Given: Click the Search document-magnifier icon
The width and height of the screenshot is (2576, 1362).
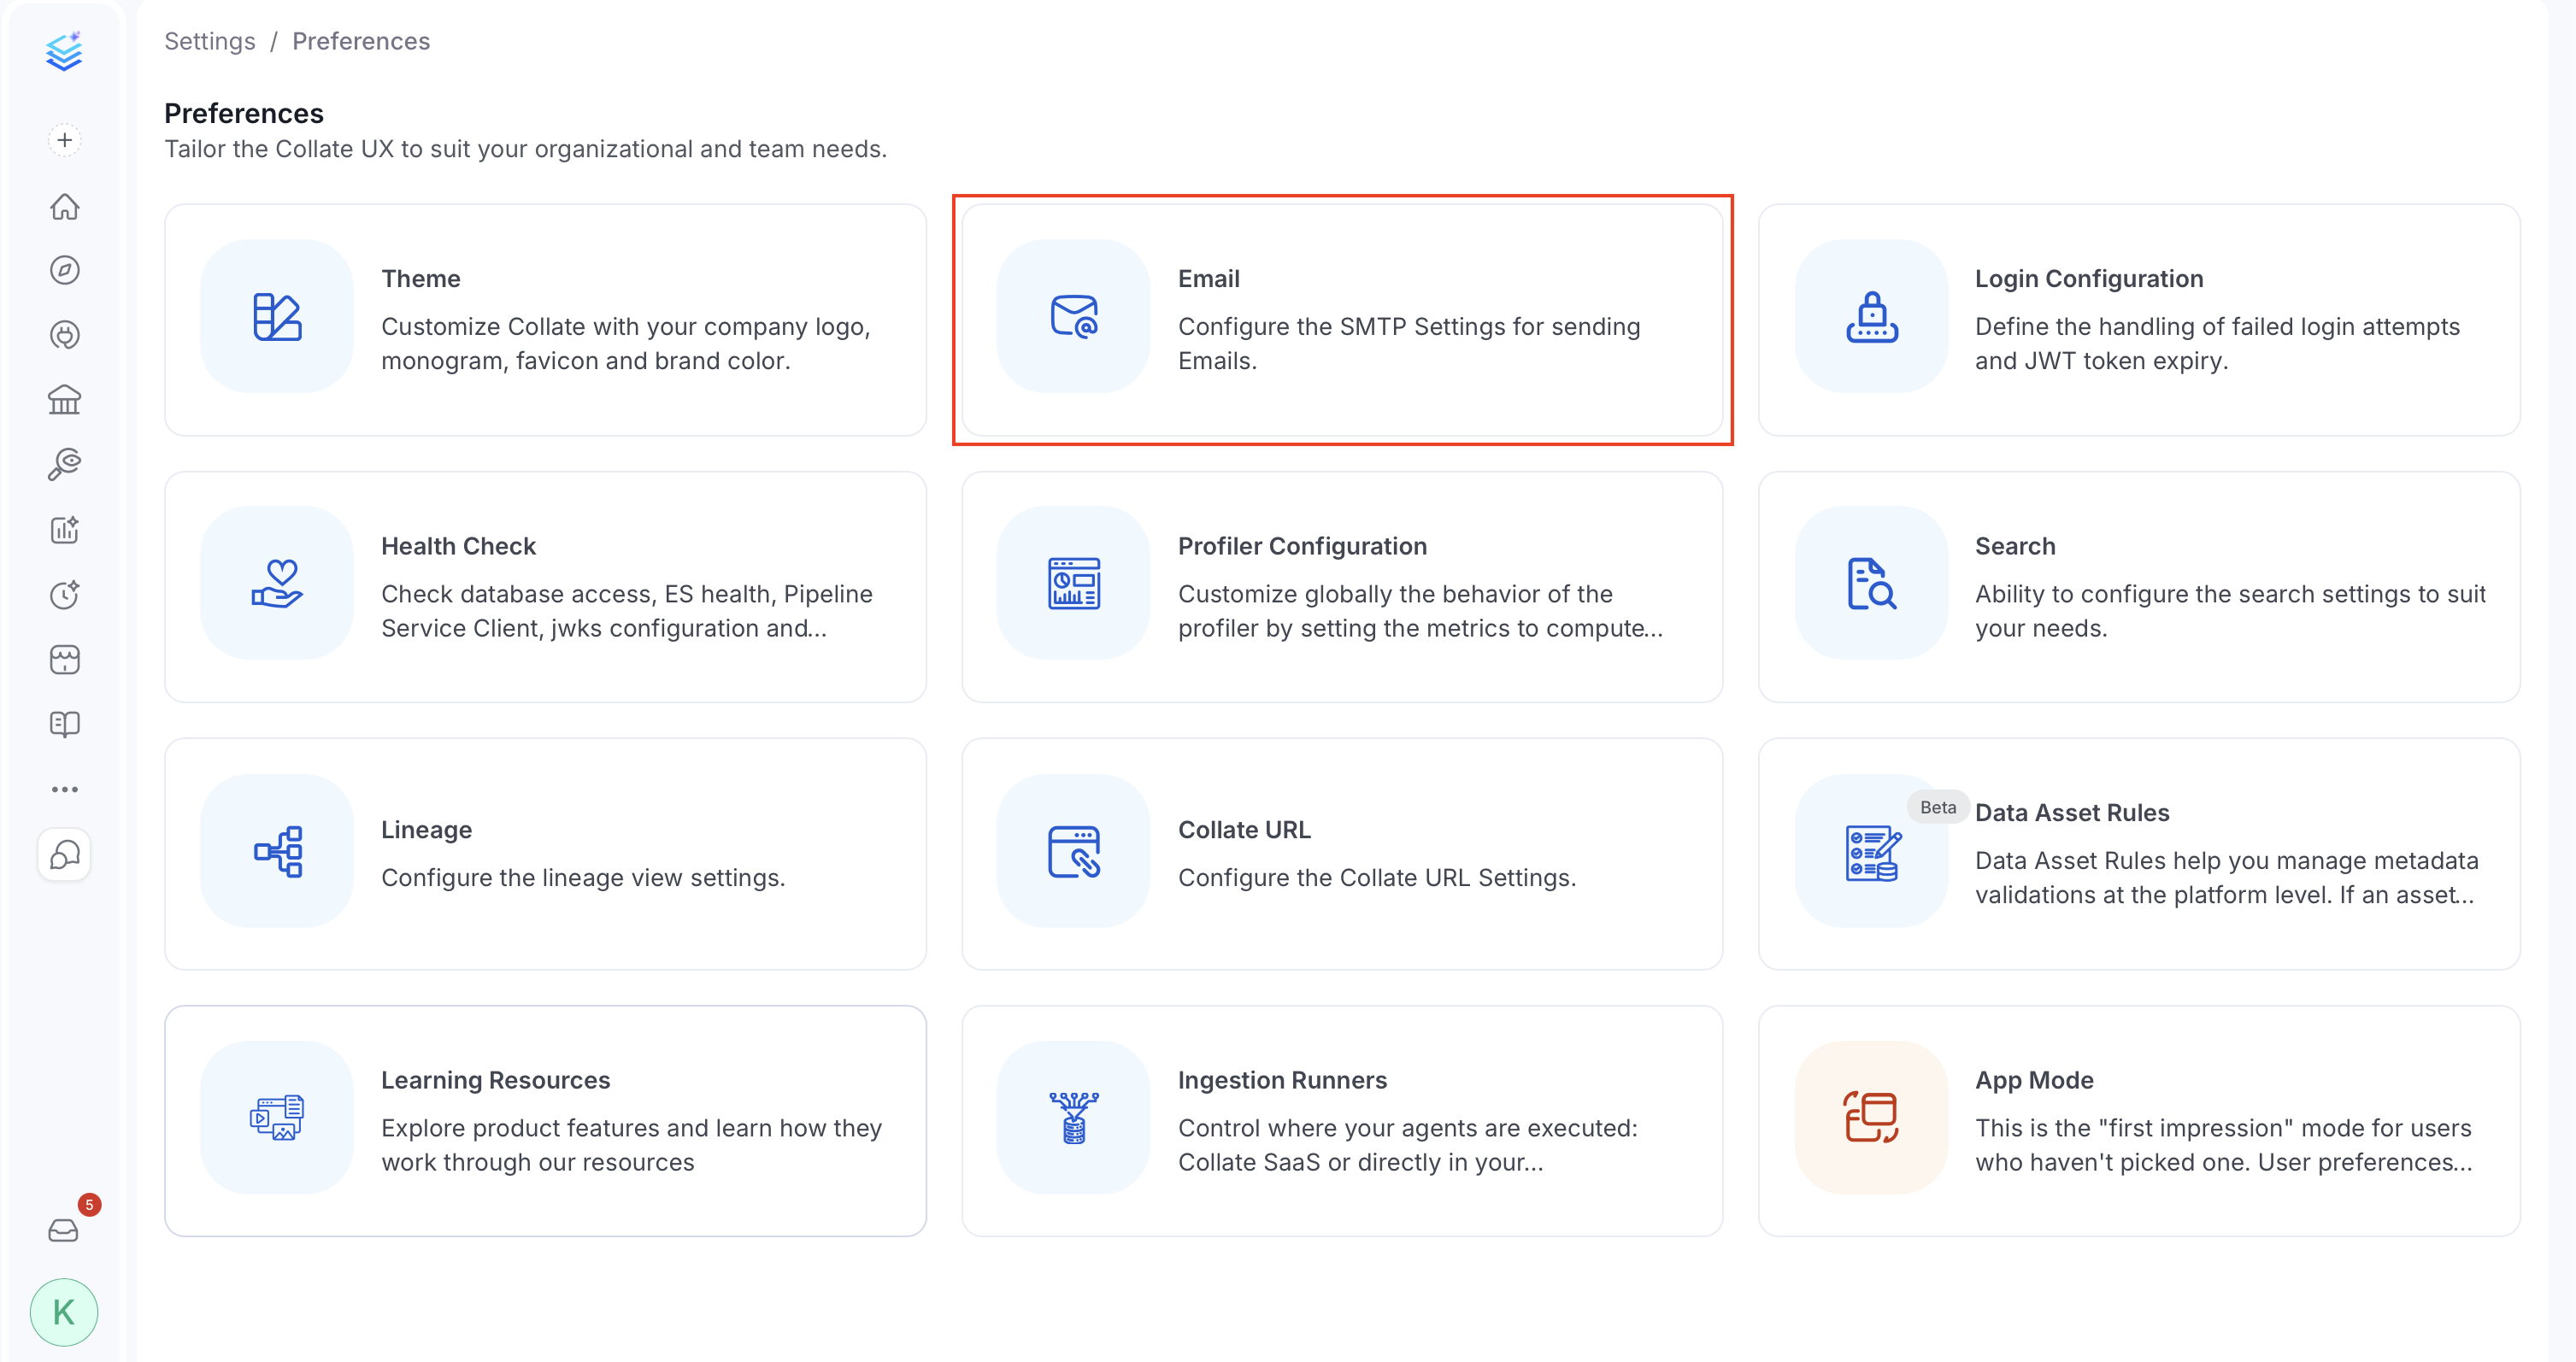Looking at the screenshot, I should (x=1872, y=583).
